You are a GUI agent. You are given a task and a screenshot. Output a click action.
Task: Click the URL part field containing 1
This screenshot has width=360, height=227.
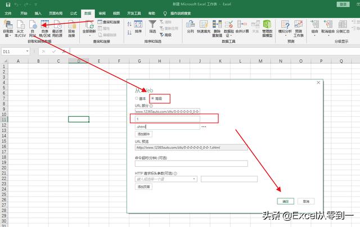(168, 119)
